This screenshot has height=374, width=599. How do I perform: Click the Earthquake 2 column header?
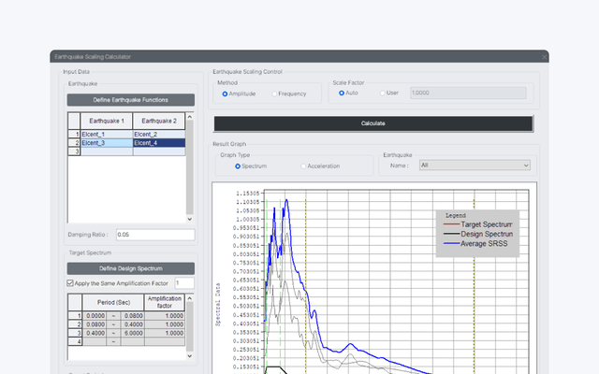coord(159,121)
